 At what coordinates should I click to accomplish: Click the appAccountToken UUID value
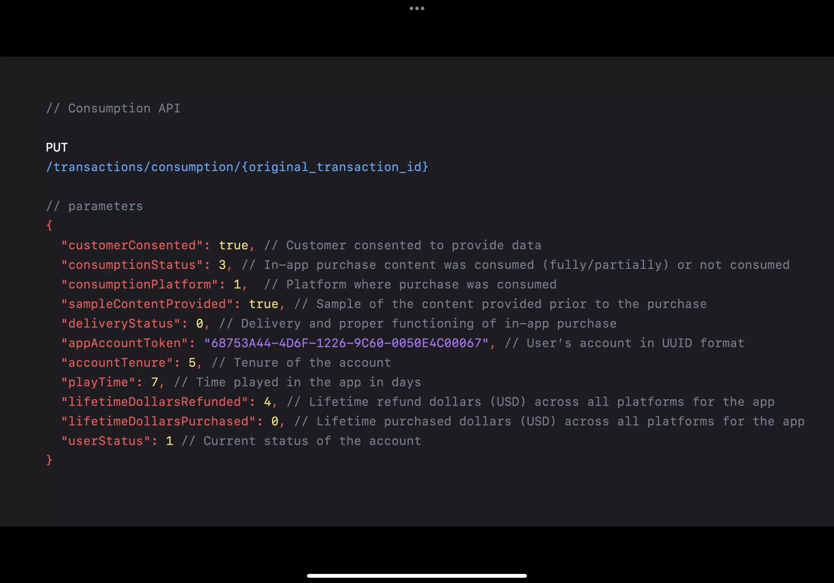(x=346, y=343)
